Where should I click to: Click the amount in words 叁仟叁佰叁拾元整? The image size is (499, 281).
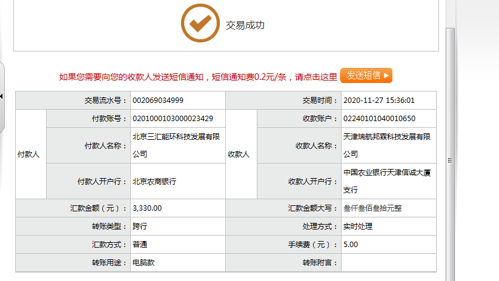point(372,208)
